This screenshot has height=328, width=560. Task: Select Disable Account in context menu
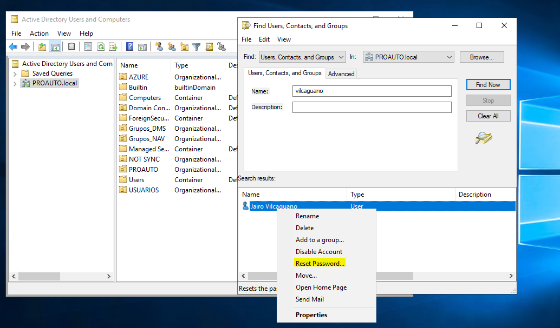click(x=319, y=252)
